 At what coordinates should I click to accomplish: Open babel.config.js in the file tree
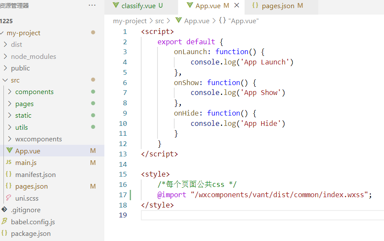[52, 222]
